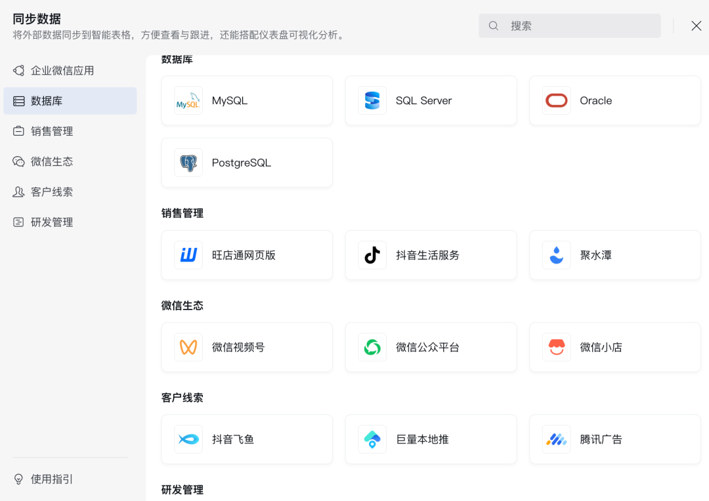The width and height of the screenshot is (709, 501).
Task: Open the 企业微信应用 category
Action: click(70, 70)
